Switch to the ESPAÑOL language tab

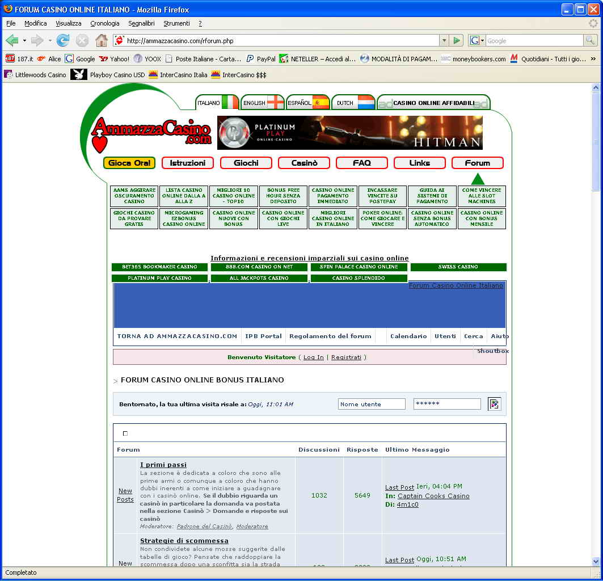pos(308,103)
